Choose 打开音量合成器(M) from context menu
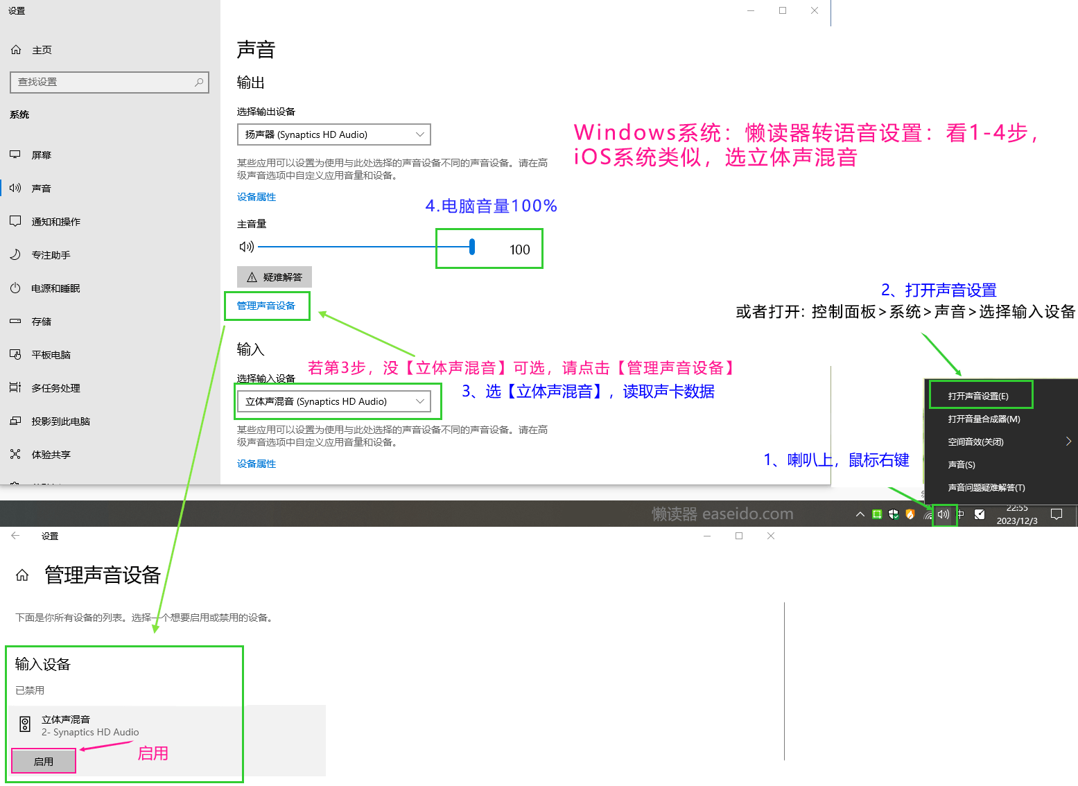This screenshot has width=1078, height=786. pos(984,419)
